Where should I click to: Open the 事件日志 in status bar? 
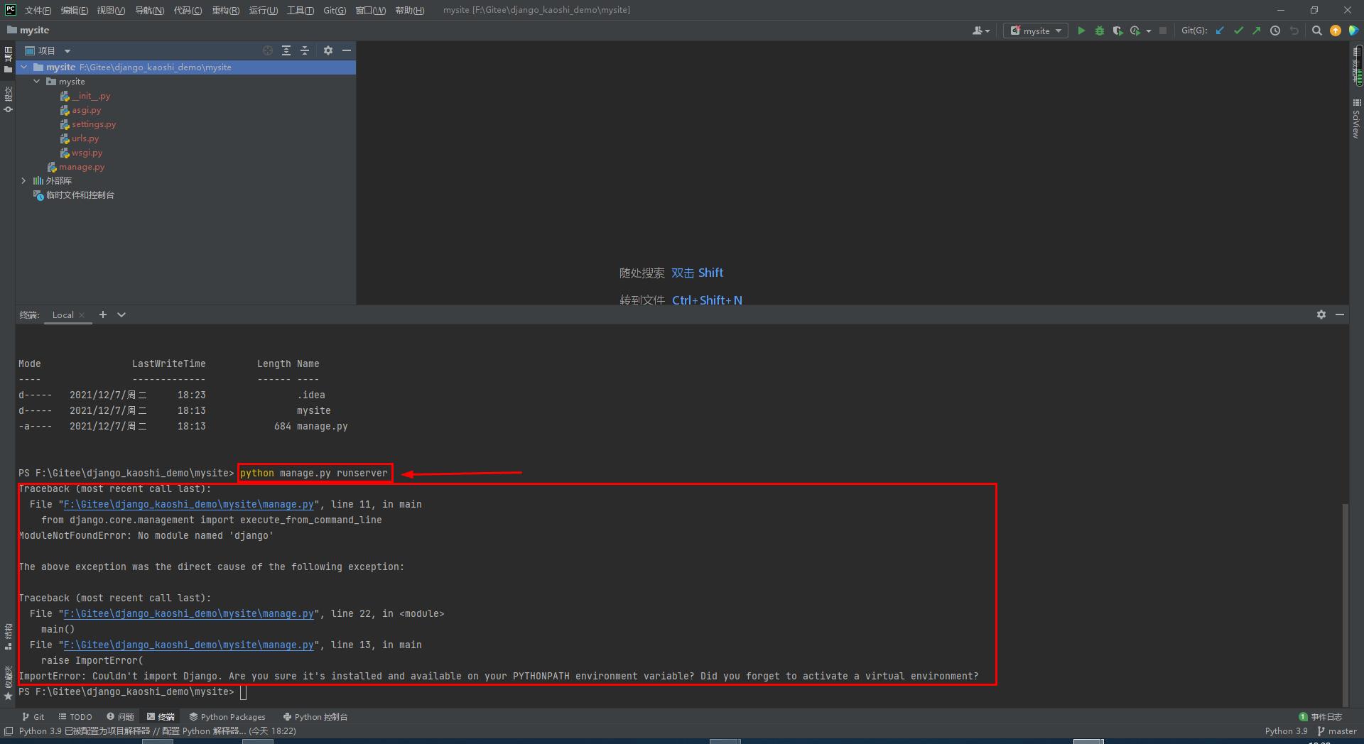tap(1321, 717)
